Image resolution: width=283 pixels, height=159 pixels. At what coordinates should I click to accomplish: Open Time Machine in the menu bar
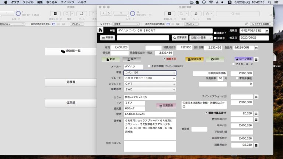click(x=204, y=2)
